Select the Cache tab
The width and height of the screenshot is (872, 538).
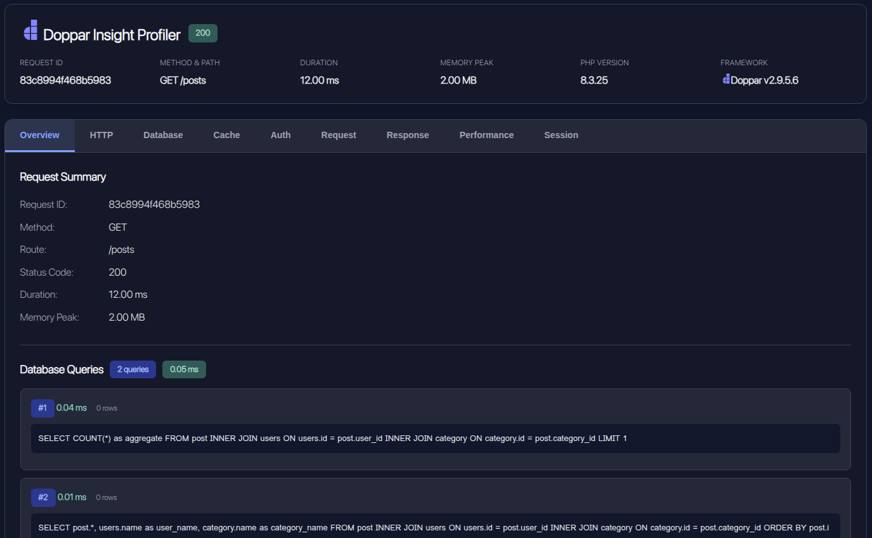[226, 135]
